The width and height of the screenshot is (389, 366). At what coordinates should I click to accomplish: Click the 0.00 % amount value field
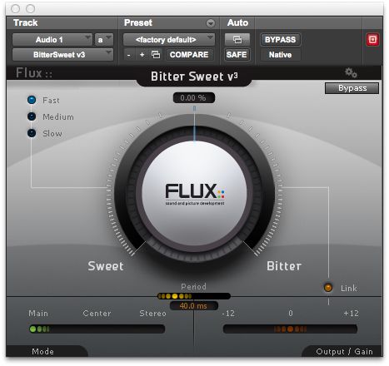click(194, 98)
